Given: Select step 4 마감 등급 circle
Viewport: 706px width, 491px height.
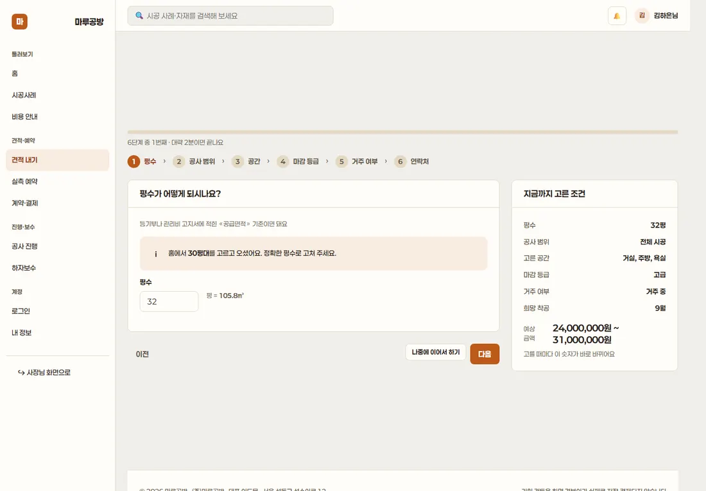Looking at the screenshot, I should coord(283,161).
